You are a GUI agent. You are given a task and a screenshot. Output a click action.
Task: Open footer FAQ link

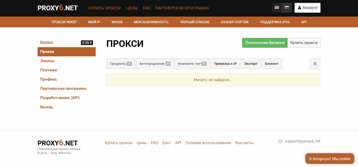pyautogui.click(x=154, y=143)
